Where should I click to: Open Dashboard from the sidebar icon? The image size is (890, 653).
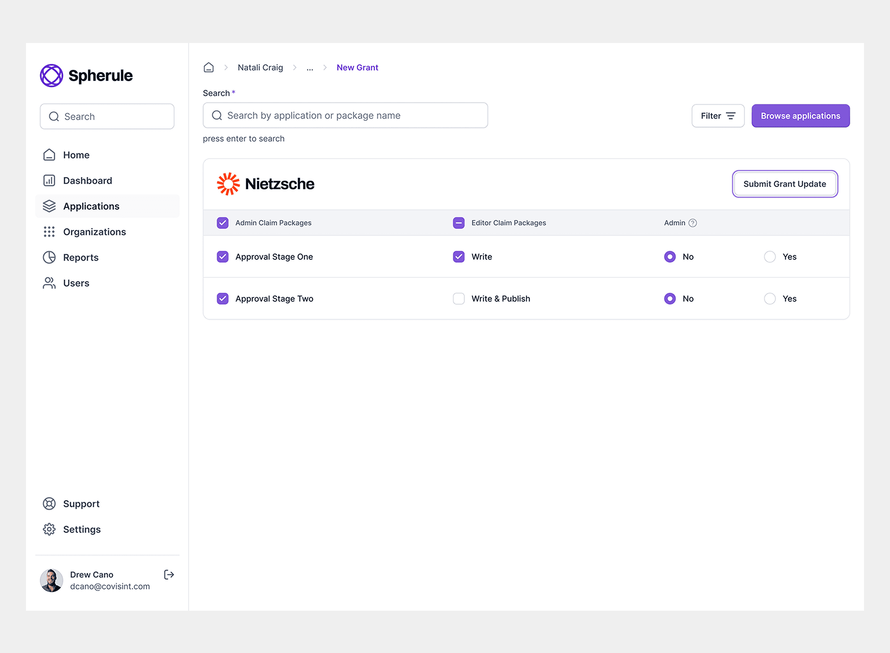(49, 180)
